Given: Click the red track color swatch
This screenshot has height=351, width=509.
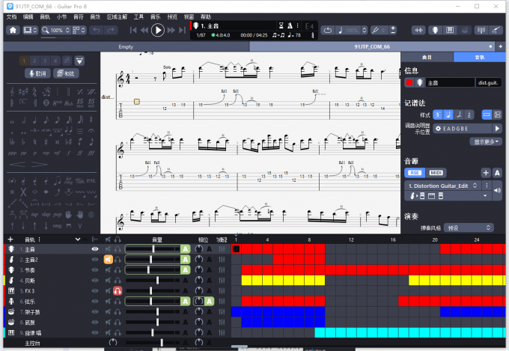Looking at the screenshot, I should pos(409,82).
